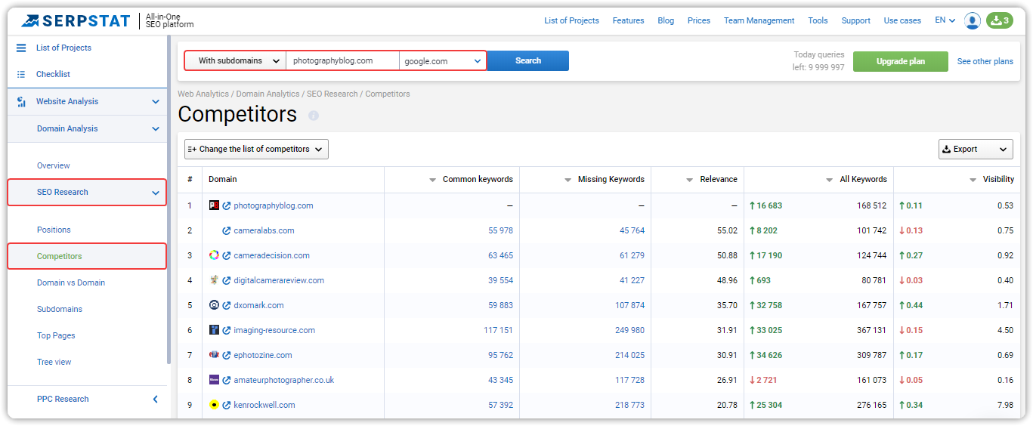The height and width of the screenshot is (426, 1033).
Task: Open external link icon for photographyblog.com
Action: pos(227,205)
